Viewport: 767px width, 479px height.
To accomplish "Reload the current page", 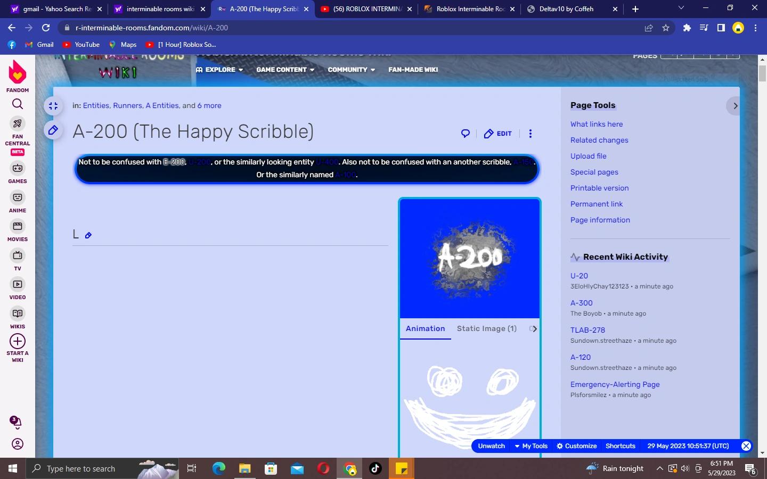I will coord(46,28).
